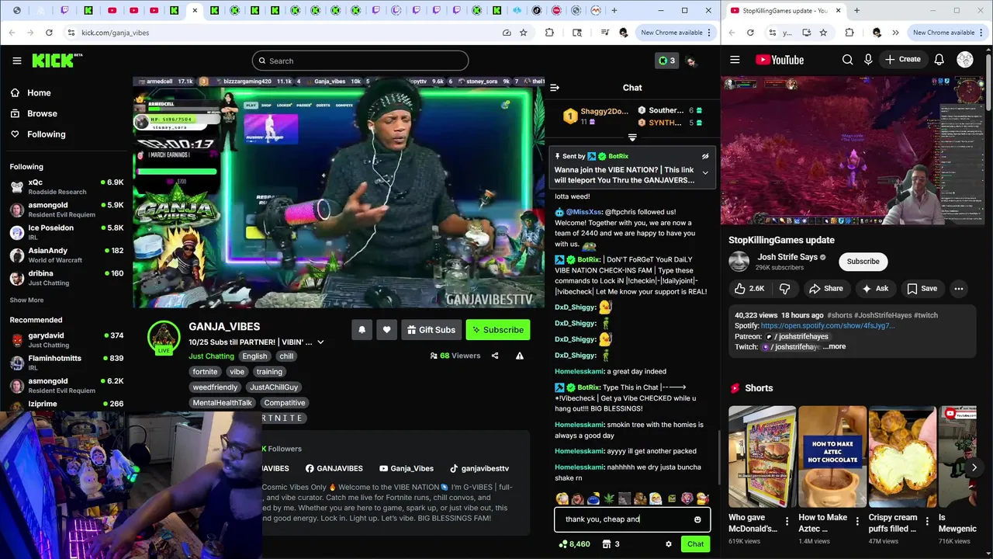Select the weedfriendly tag
This screenshot has width=993, height=559.
215,387
